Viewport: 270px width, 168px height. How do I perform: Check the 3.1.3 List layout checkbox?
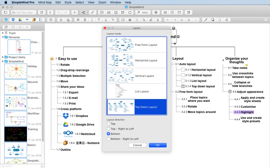pos(183,81)
